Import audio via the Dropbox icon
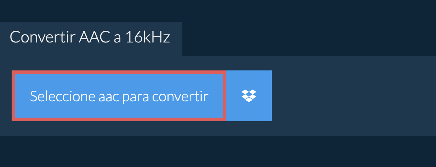This screenshot has width=436, height=167. tap(249, 96)
